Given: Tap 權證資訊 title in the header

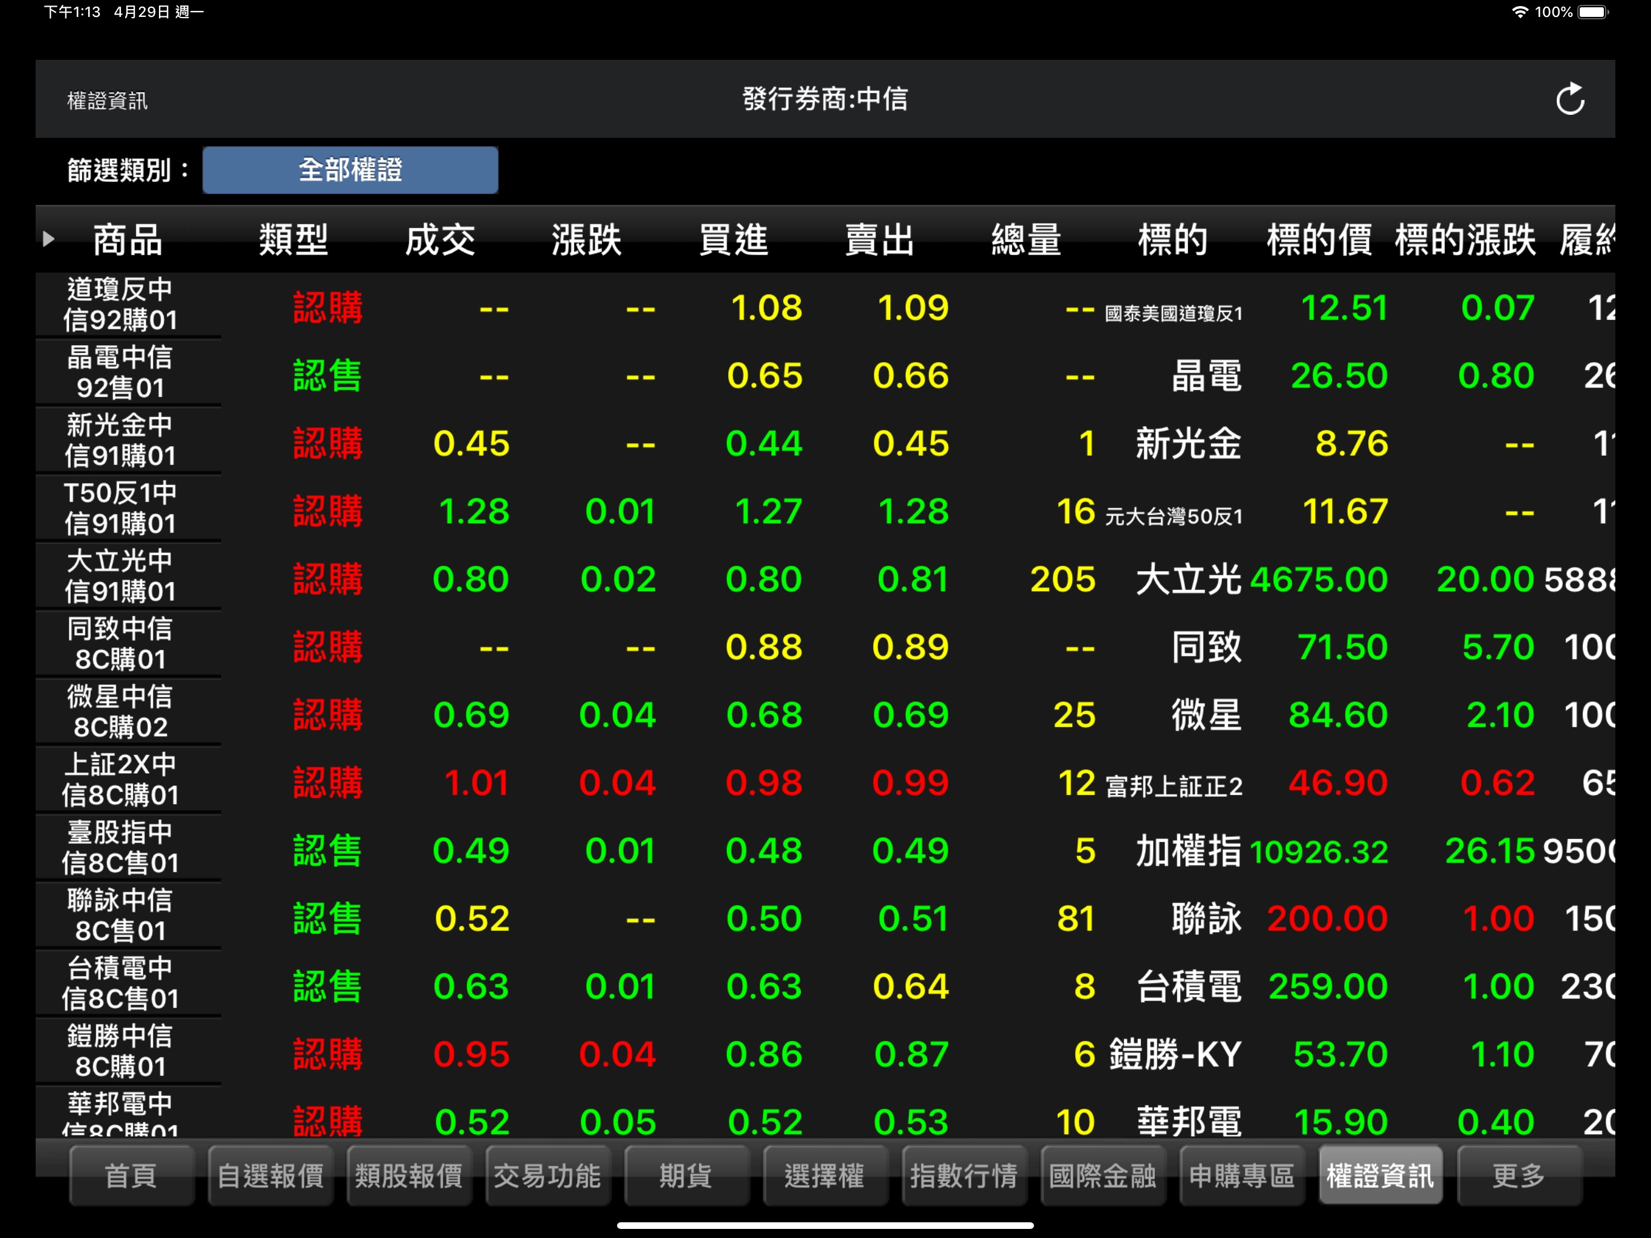Looking at the screenshot, I should pyautogui.click(x=108, y=101).
